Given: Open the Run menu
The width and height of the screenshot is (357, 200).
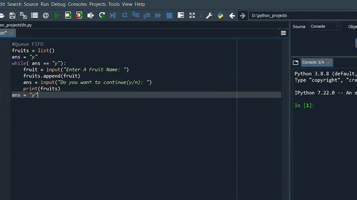Looking at the screenshot, I should (x=45, y=4).
